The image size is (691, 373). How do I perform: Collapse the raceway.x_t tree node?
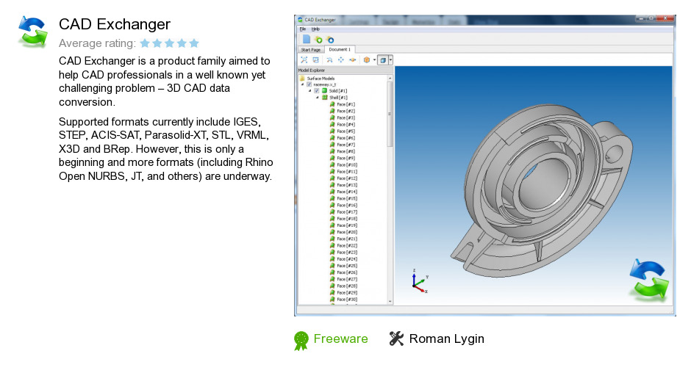pyautogui.click(x=302, y=84)
